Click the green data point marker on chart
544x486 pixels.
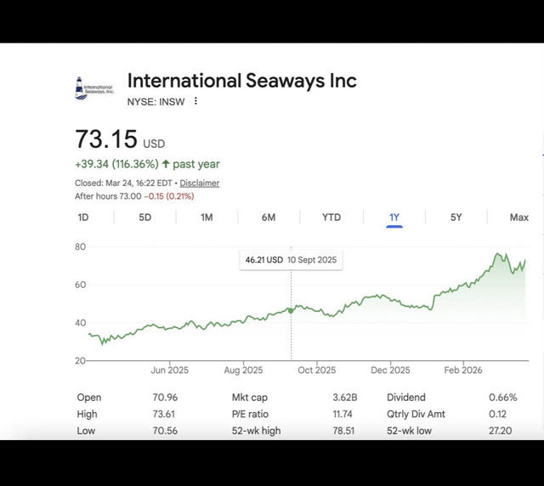291,310
